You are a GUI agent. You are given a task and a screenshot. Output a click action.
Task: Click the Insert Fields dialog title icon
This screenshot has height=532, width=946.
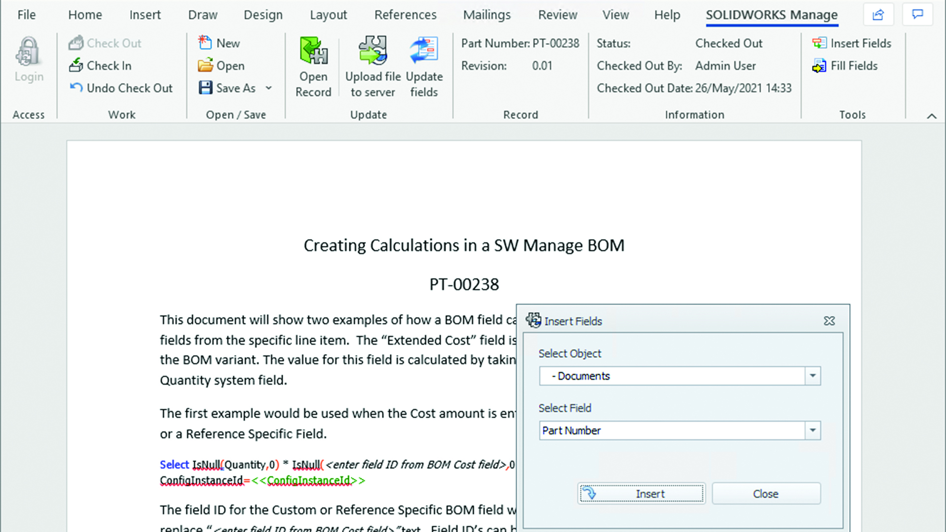pos(533,321)
